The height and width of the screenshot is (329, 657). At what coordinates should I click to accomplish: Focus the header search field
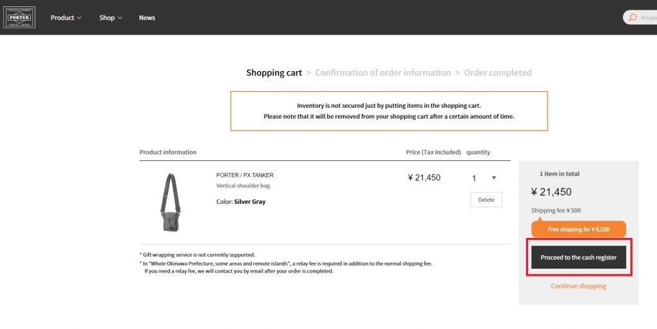(x=647, y=18)
